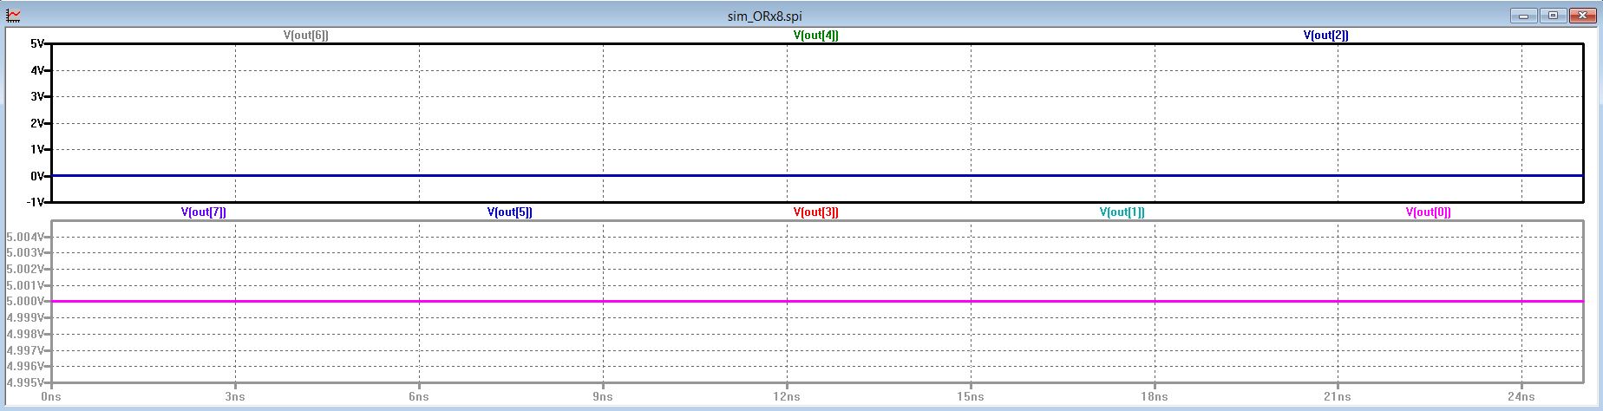Click the 5V axis label in upper pane

[37, 43]
